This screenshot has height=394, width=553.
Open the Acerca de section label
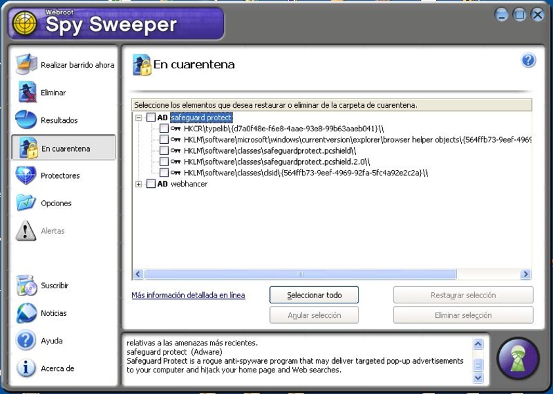click(x=58, y=368)
